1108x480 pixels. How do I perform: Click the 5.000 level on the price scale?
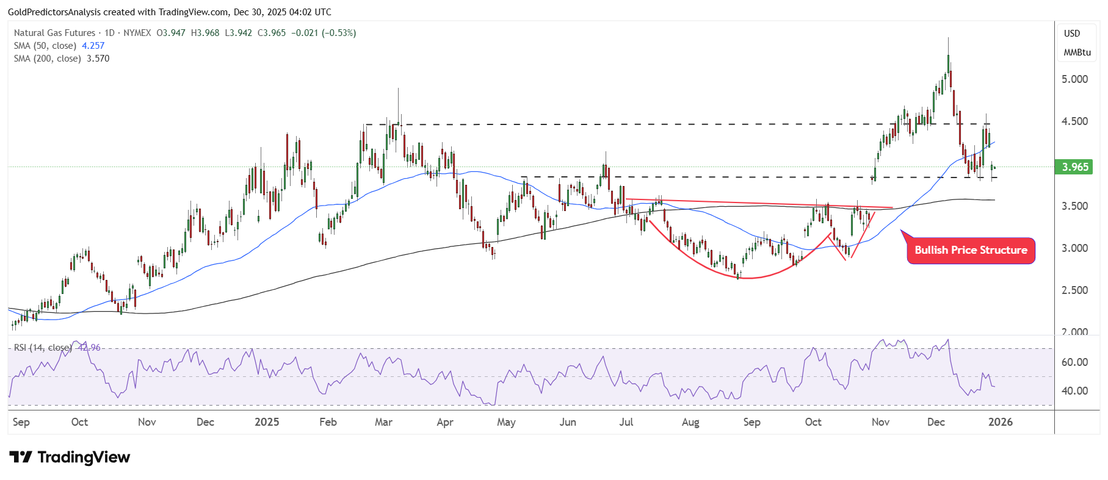[x=1074, y=79]
